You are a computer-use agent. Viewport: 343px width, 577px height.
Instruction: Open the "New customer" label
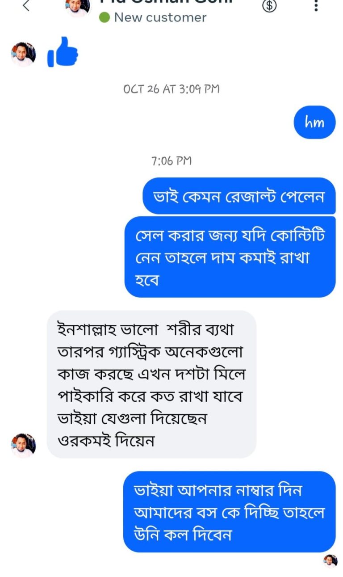coord(160,18)
